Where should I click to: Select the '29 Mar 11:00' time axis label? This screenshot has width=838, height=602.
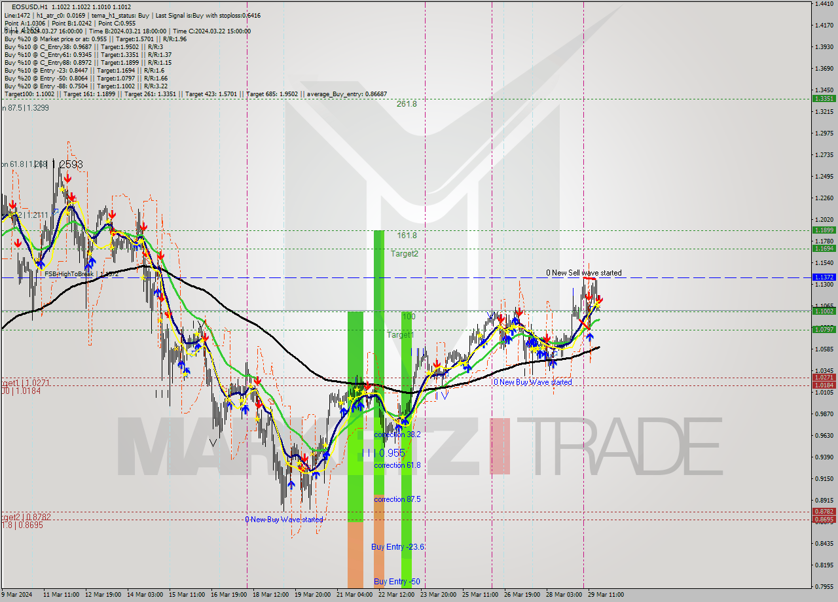[x=606, y=595]
